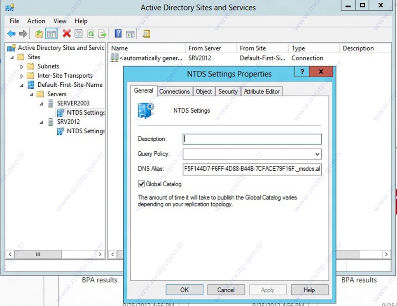Close the NTDS Settings Properties dialog
The image size is (397, 306).
pyautogui.click(x=321, y=72)
